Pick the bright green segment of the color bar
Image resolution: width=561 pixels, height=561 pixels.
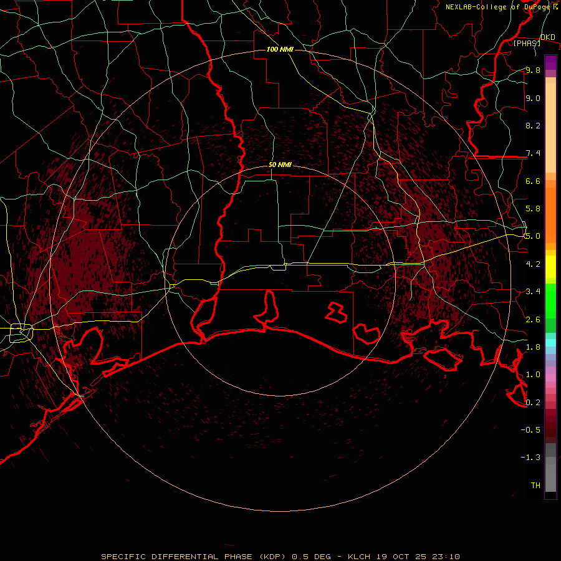click(550, 302)
